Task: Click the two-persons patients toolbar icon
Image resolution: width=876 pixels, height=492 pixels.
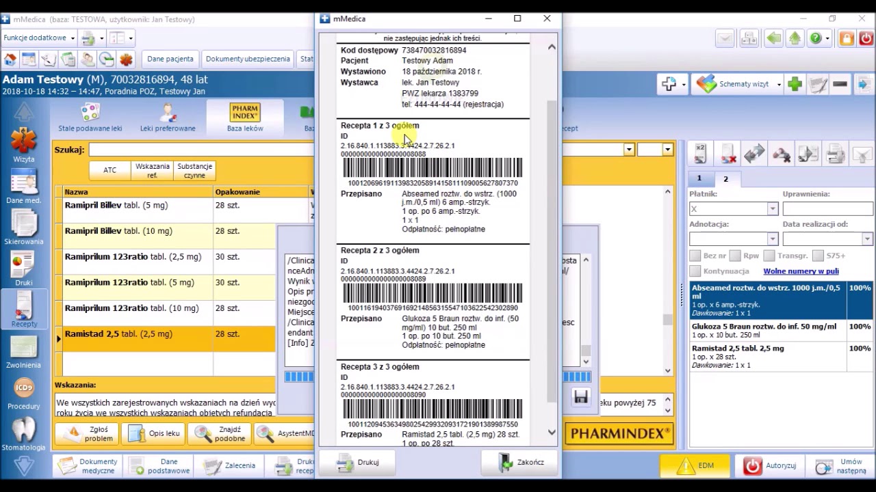Action: click(88, 59)
